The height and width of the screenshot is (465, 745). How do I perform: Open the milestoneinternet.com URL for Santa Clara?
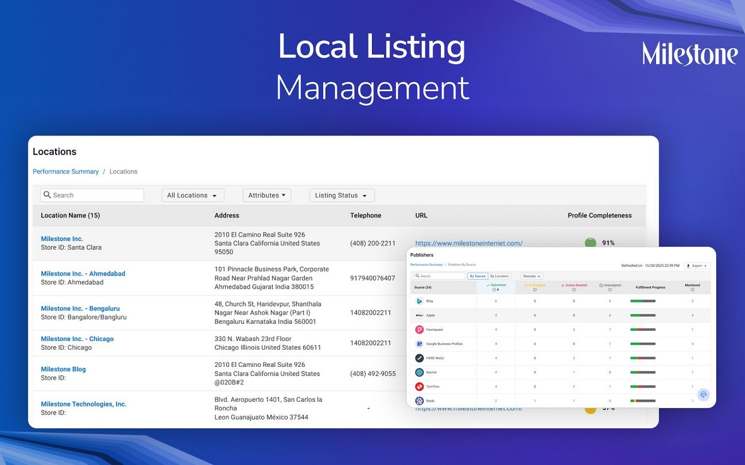pos(468,243)
